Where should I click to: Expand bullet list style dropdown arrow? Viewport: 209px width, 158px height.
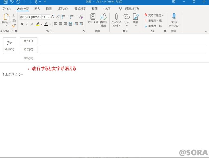(x=67, y=17)
